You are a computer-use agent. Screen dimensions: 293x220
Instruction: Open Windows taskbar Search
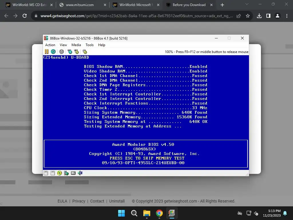tap(134, 213)
